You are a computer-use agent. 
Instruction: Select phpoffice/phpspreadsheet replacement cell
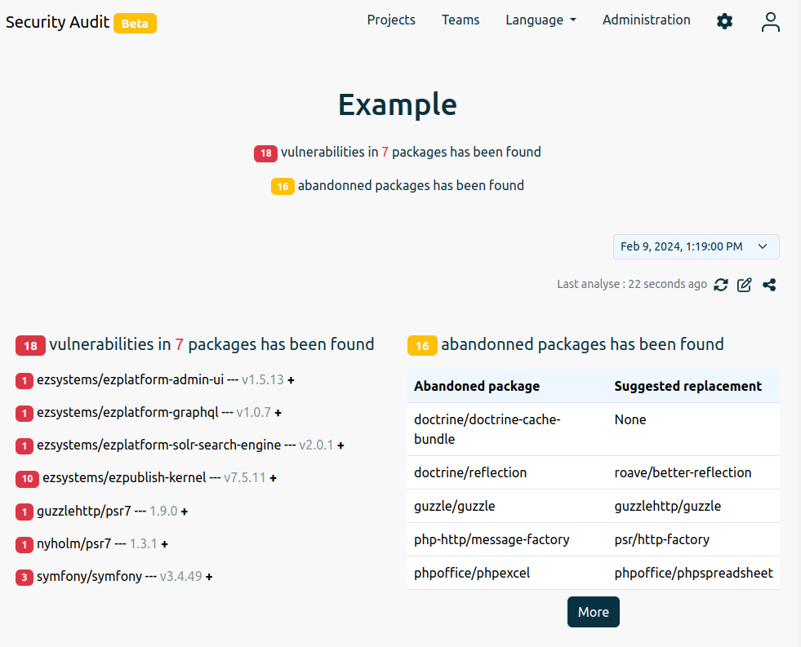pyautogui.click(x=694, y=573)
